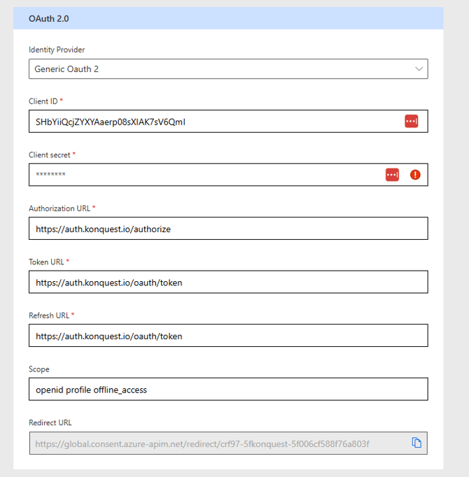Click the red error alert icon in Client secret
Viewport: 469px width, 477px height.
pos(415,175)
